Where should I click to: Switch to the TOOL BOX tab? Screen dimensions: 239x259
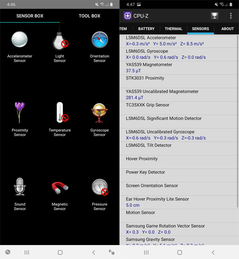point(90,16)
